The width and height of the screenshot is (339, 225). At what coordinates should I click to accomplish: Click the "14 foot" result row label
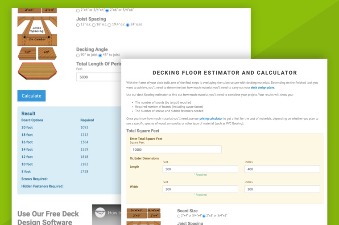click(27, 149)
